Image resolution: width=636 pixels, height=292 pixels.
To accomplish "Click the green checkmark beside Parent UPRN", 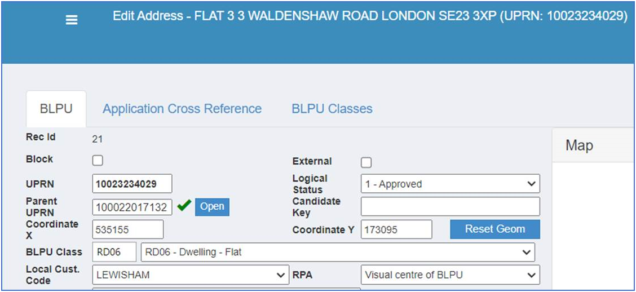I will (x=184, y=206).
